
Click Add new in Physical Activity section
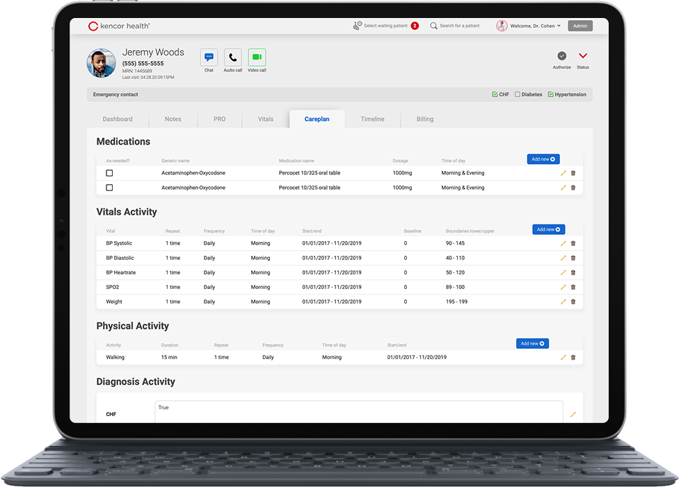point(532,343)
